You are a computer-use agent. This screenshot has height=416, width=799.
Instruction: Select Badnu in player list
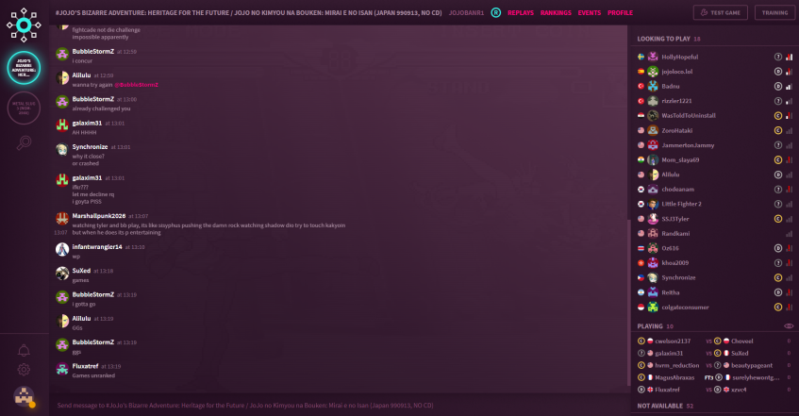pyautogui.click(x=670, y=86)
